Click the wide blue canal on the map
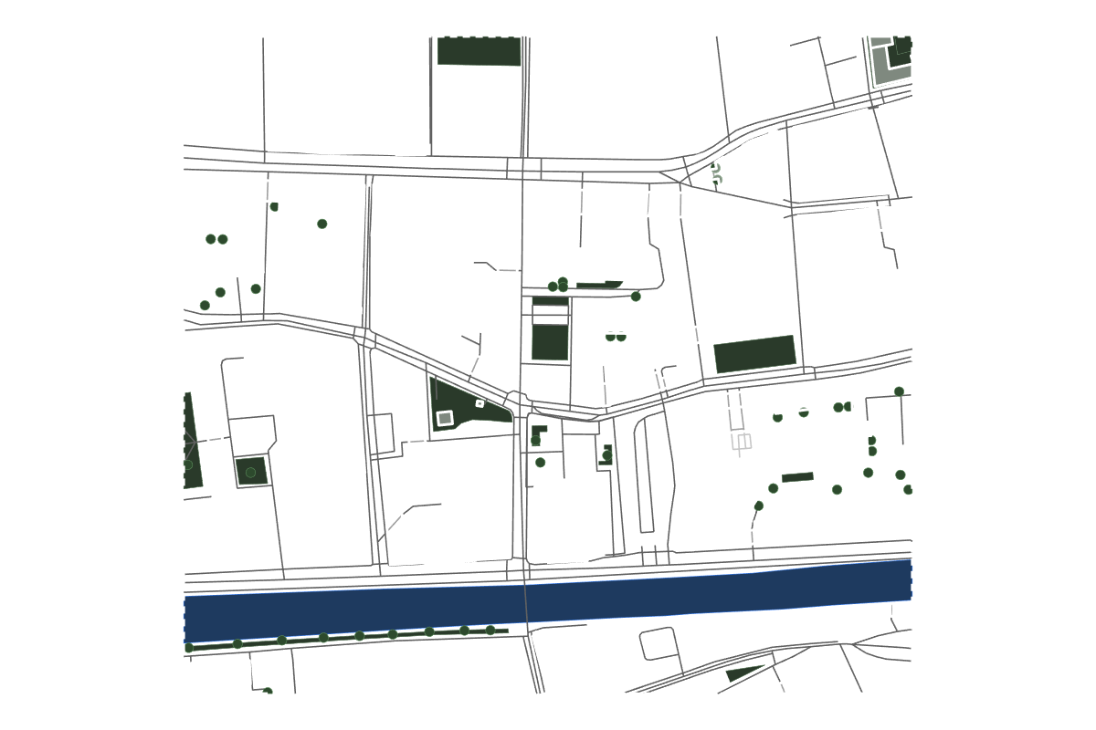The height and width of the screenshot is (730, 1096). point(548,600)
